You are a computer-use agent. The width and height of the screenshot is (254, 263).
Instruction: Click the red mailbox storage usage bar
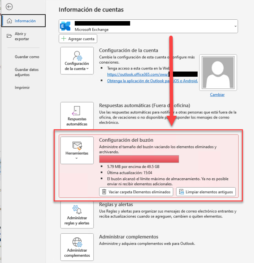139,159
